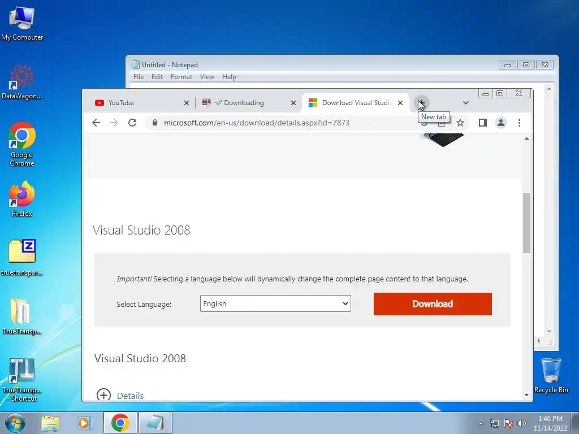
Task: Open the Select Language dropdown
Action: click(275, 303)
